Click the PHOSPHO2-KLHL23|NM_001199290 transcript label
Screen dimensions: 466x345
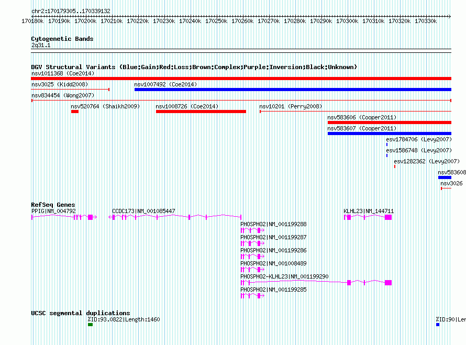[284, 276]
